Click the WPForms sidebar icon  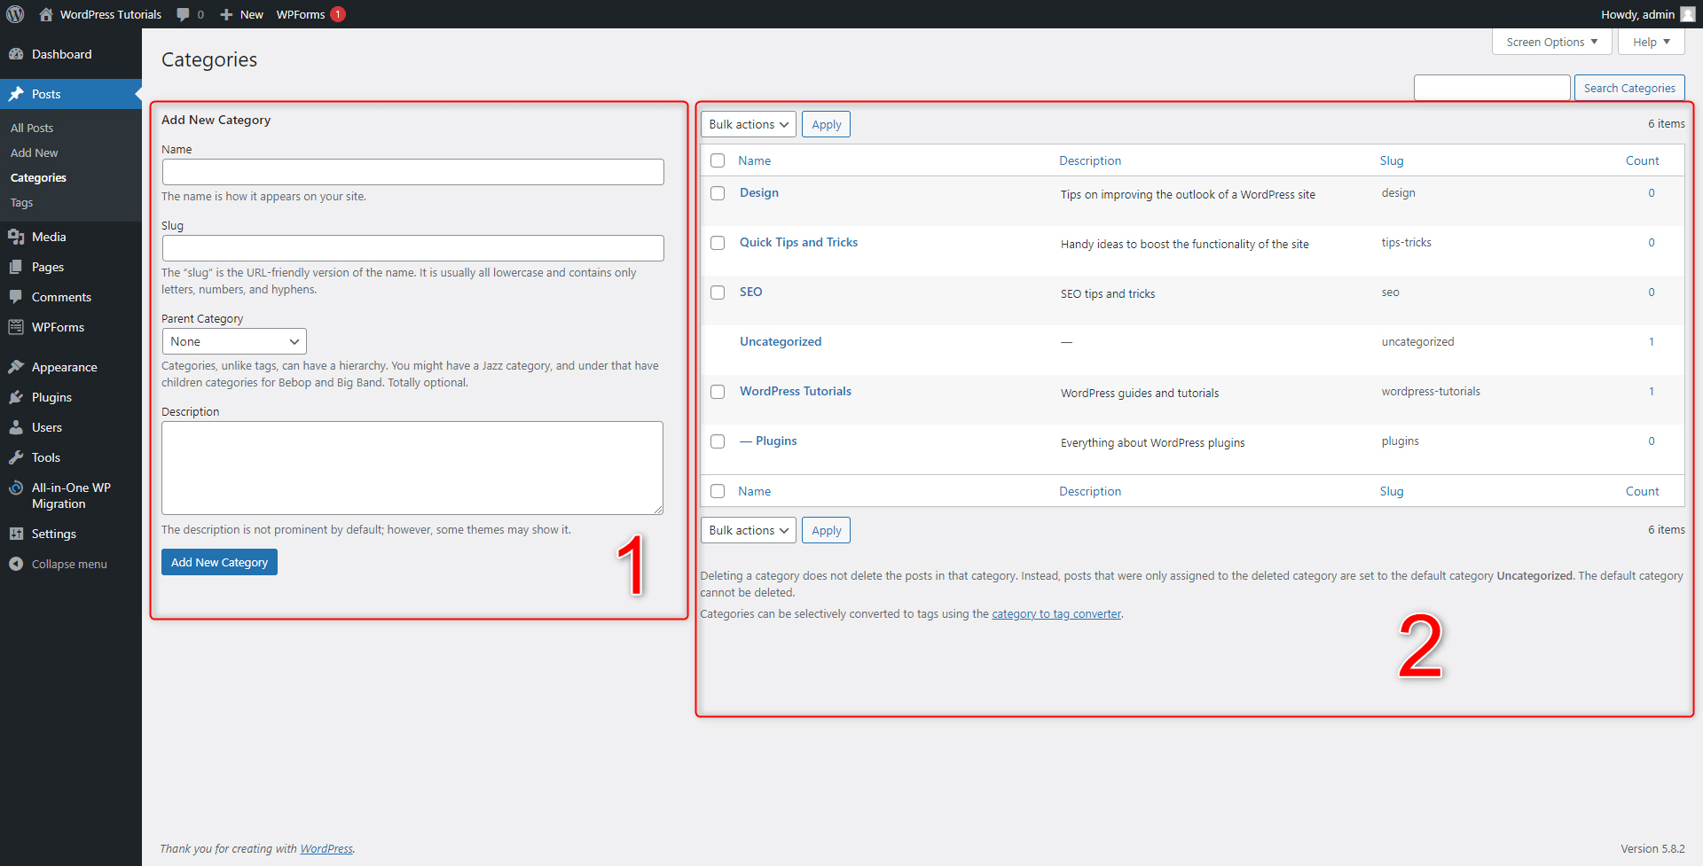[x=16, y=327]
